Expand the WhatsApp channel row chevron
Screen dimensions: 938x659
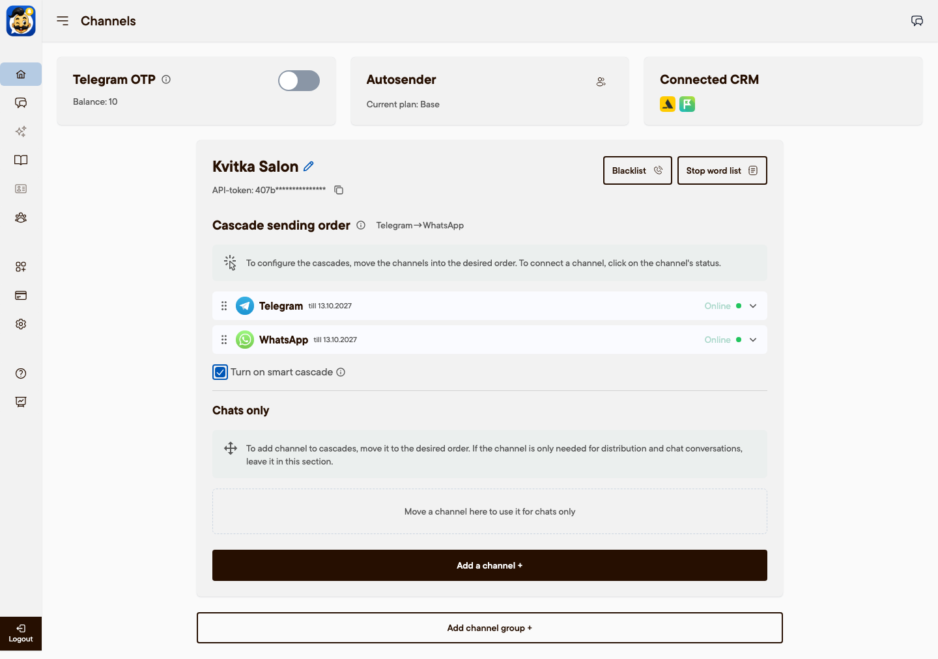pyautogui.click(x=753, y=340)
